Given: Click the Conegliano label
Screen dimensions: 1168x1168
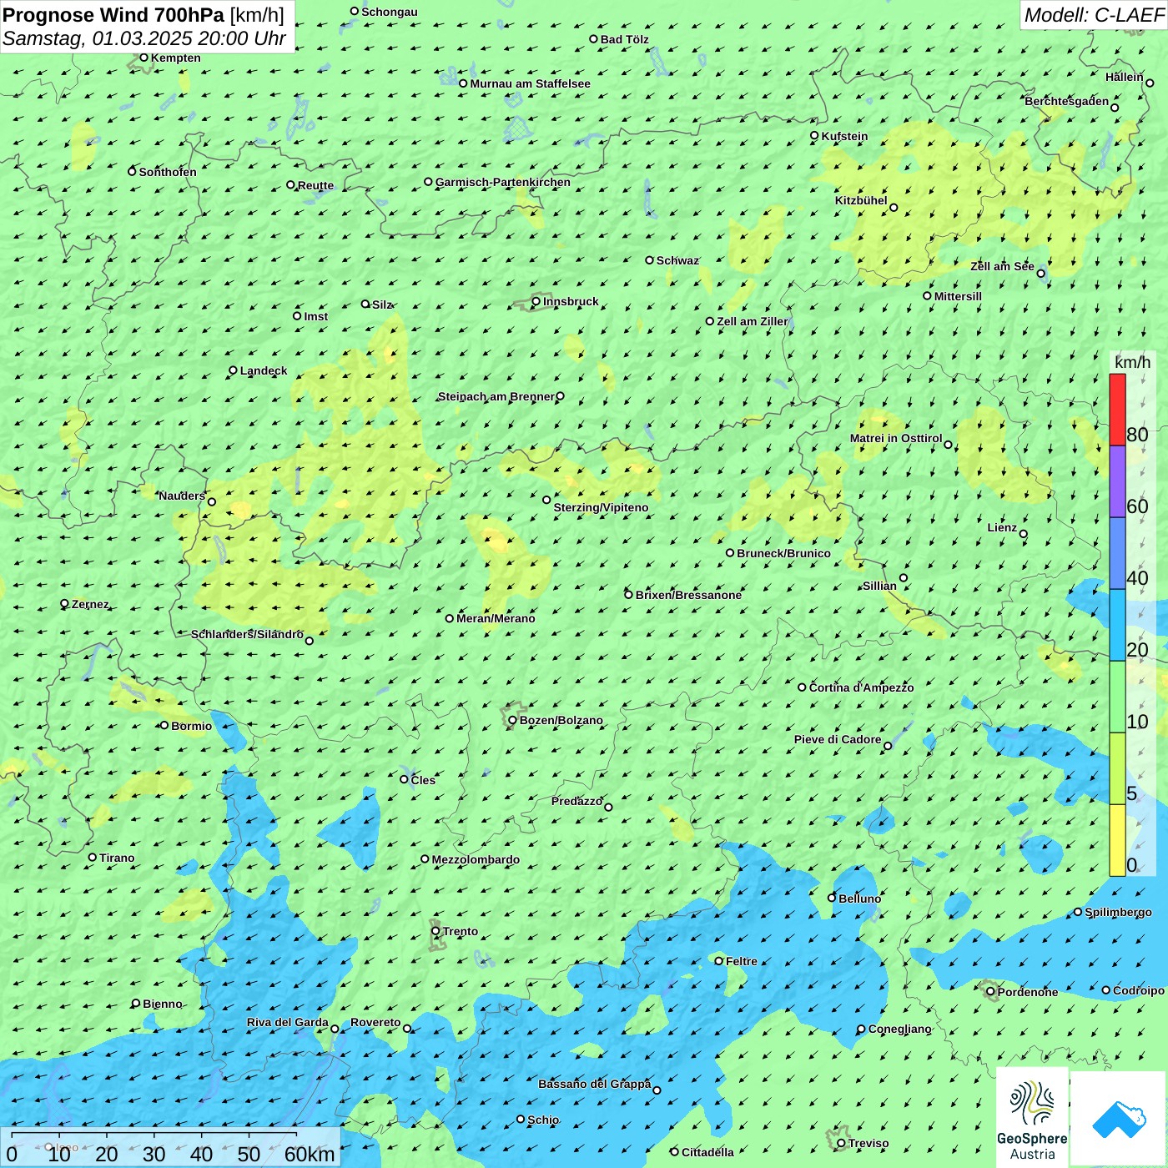Looking at the screenshot, I should coord(899,1029).
